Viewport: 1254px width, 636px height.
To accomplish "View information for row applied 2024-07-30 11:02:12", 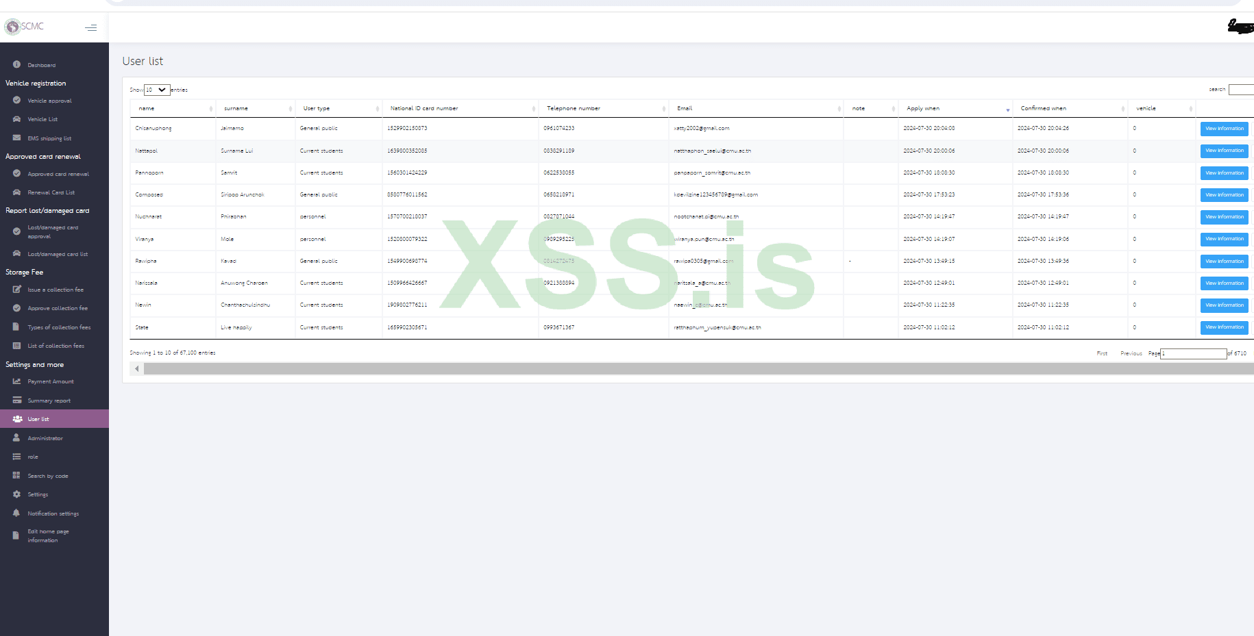I will tap(1225, 327).
